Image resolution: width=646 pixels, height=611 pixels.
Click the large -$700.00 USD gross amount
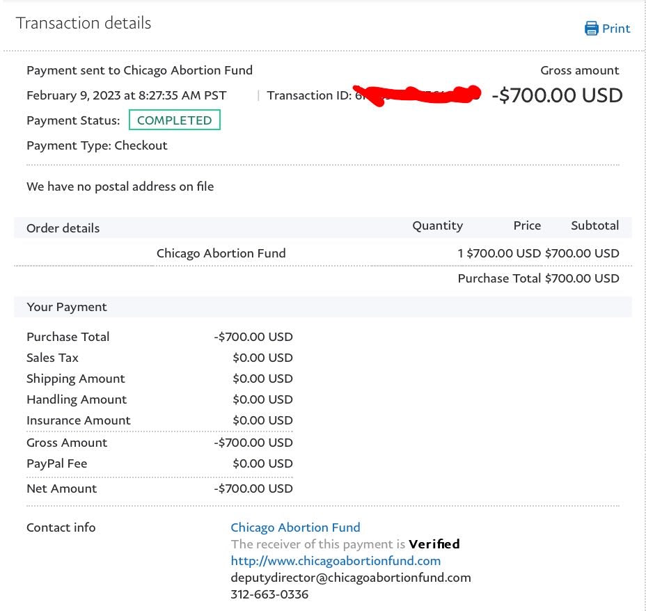[x=557, y=95]
